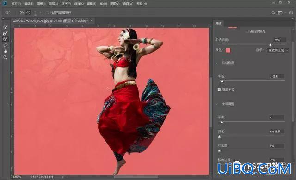
Task: Open the Image menu (图像)
Action: 41,4
